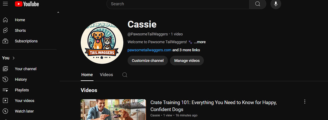Expand channel description with '...more'
Viewport: 328px width, 120px height.
200,42
